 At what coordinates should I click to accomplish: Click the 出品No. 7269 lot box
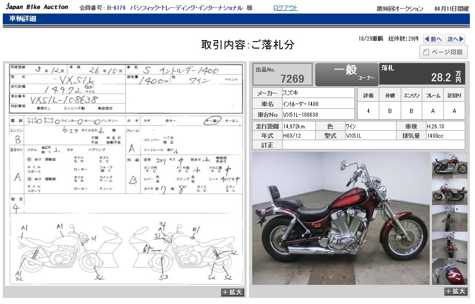point(282,75)
